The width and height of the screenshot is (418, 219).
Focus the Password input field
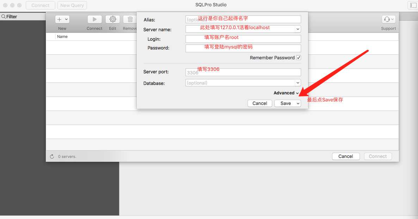[243, 48]
